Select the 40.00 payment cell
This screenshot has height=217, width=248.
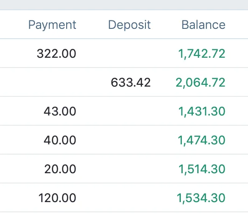[60, 140]
